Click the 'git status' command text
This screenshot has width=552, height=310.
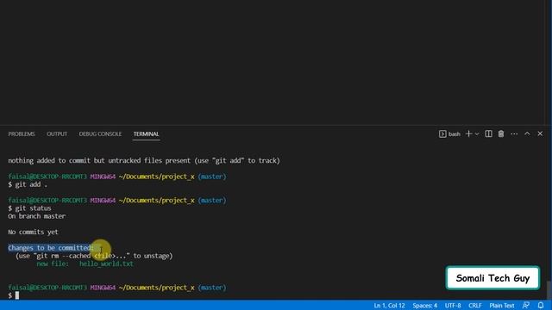pyautogui.click(x=33, y=208)
